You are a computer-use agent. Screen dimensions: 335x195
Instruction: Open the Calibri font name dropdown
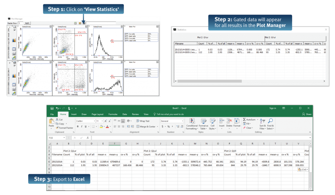95,121
